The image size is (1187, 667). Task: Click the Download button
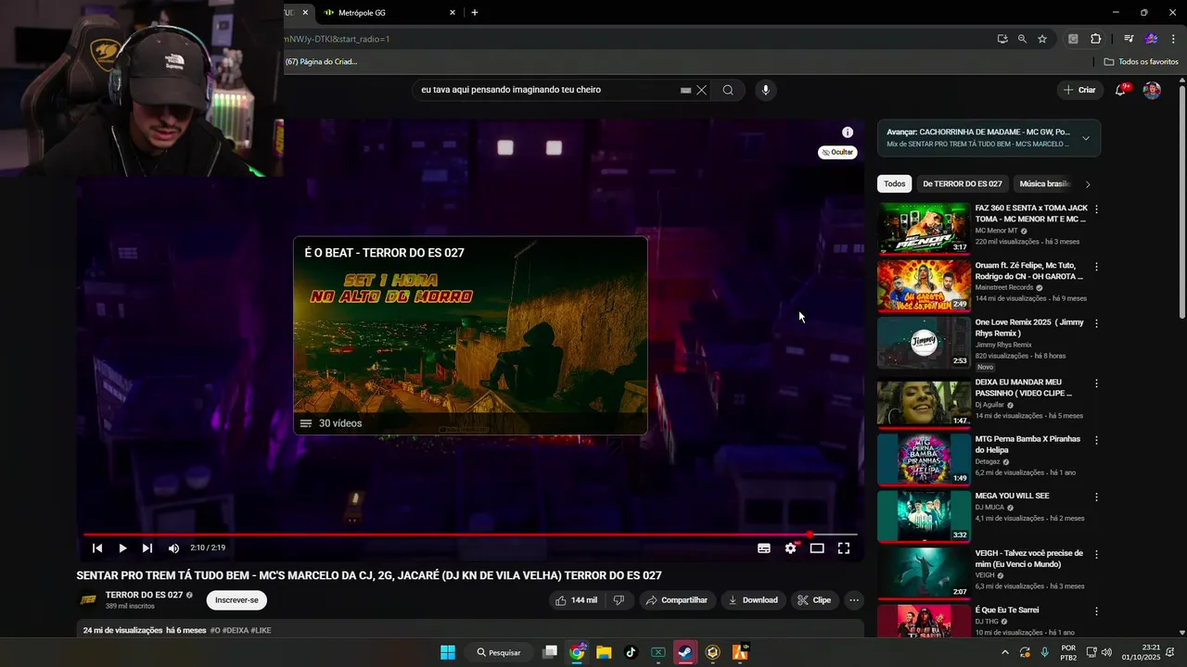tap(753, 600)
